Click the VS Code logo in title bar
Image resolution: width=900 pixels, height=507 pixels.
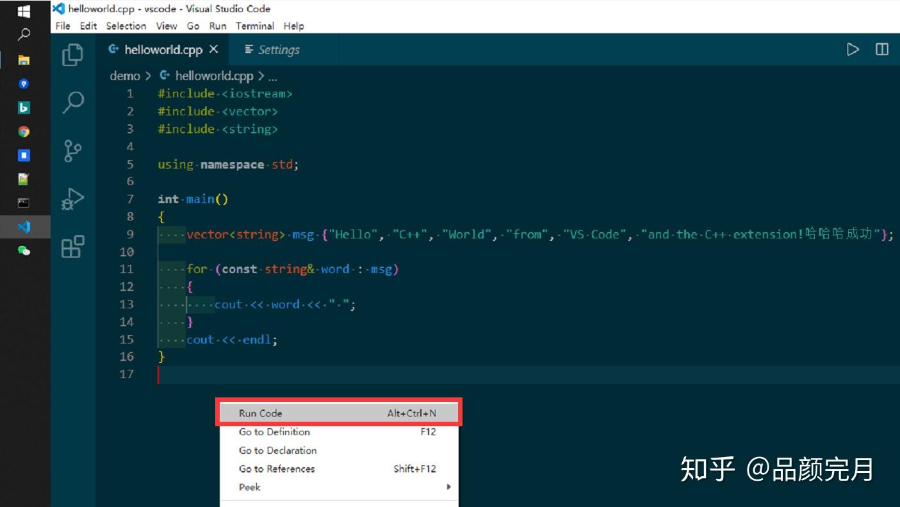tap(58, 8)
